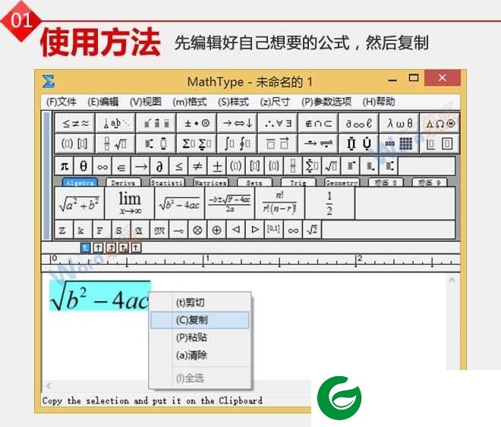Choose 剪切 (Cut) in context menu
The height and width of the screenshot is (427, 501).
click(x=200, y=302)
